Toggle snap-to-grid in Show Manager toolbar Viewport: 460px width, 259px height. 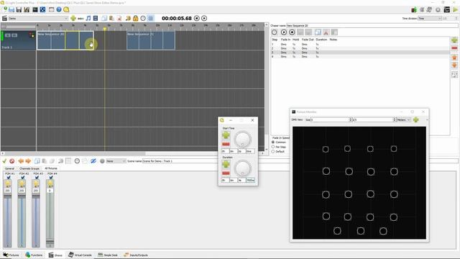tap(150, 18)
